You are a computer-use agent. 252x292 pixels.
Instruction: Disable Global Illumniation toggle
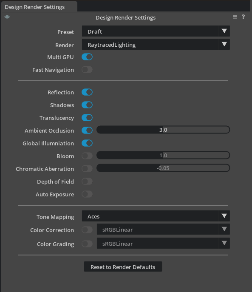point(87,143)
